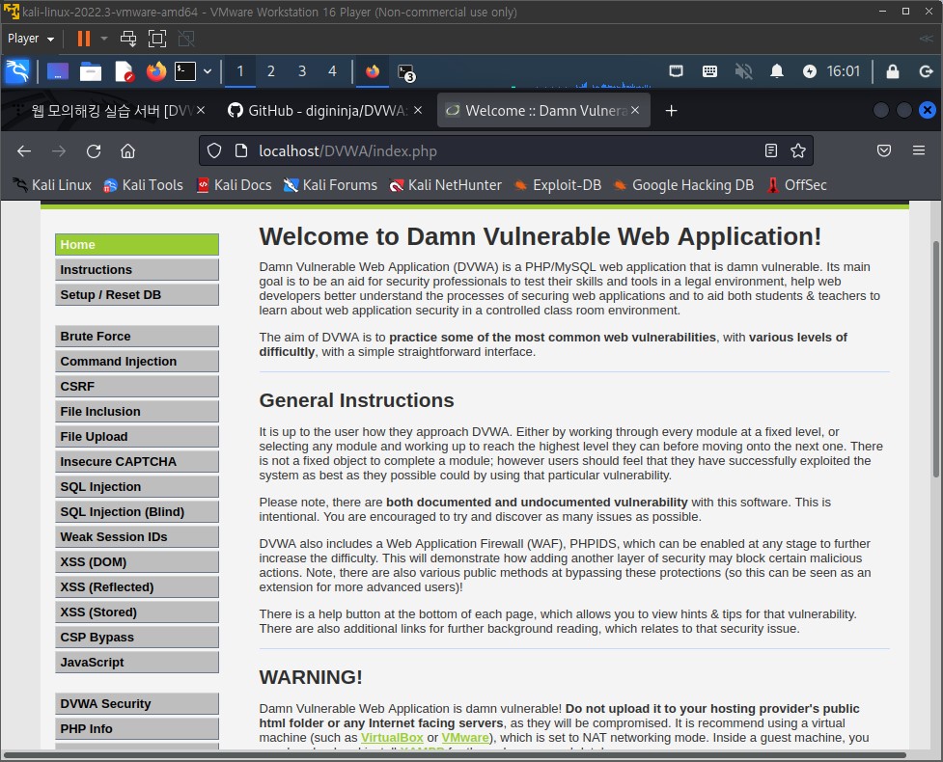Open the DVWA Security settings page

coord(137,704)
